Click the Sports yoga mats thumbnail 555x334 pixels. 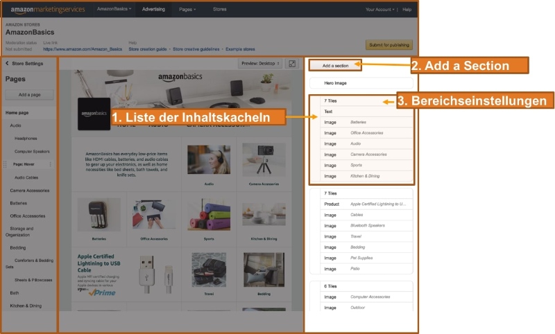pos(209,214)
